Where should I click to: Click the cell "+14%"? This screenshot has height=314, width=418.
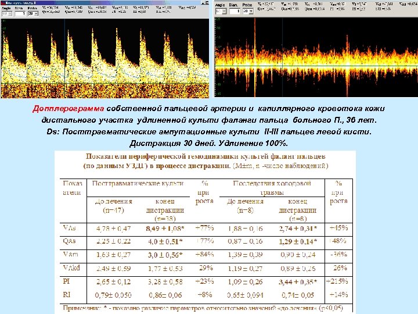click(338, 295)
